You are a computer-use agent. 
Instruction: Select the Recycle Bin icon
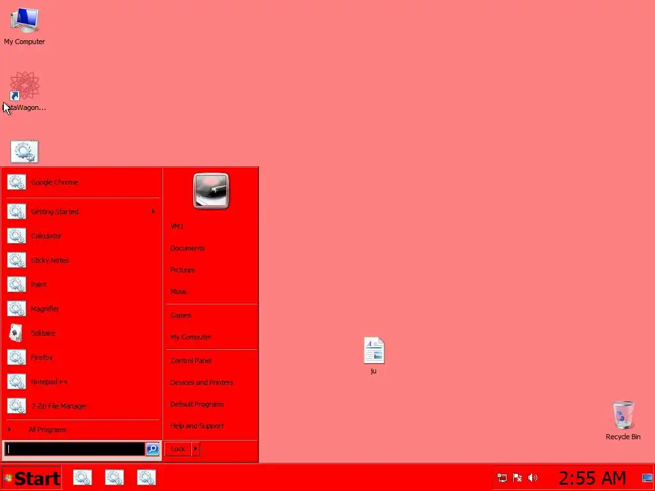(623, 420)
